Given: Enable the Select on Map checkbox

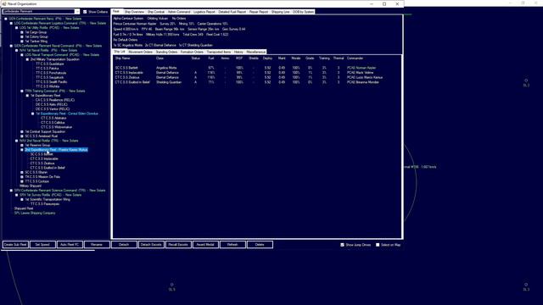Looking at the screenshot, I should tap(378, 245).
